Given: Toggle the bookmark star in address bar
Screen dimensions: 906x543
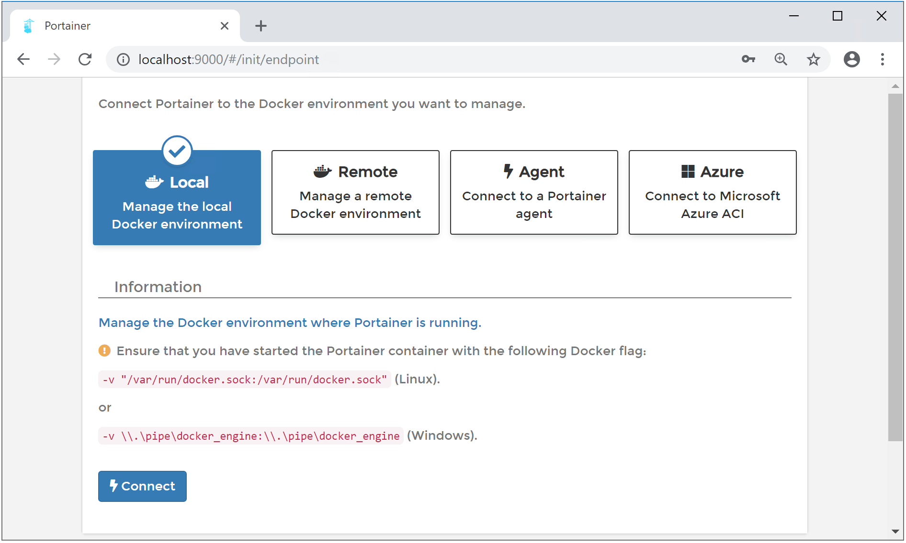Looking at the screenshot, I should pyautogui.click(x=813, y=59).
